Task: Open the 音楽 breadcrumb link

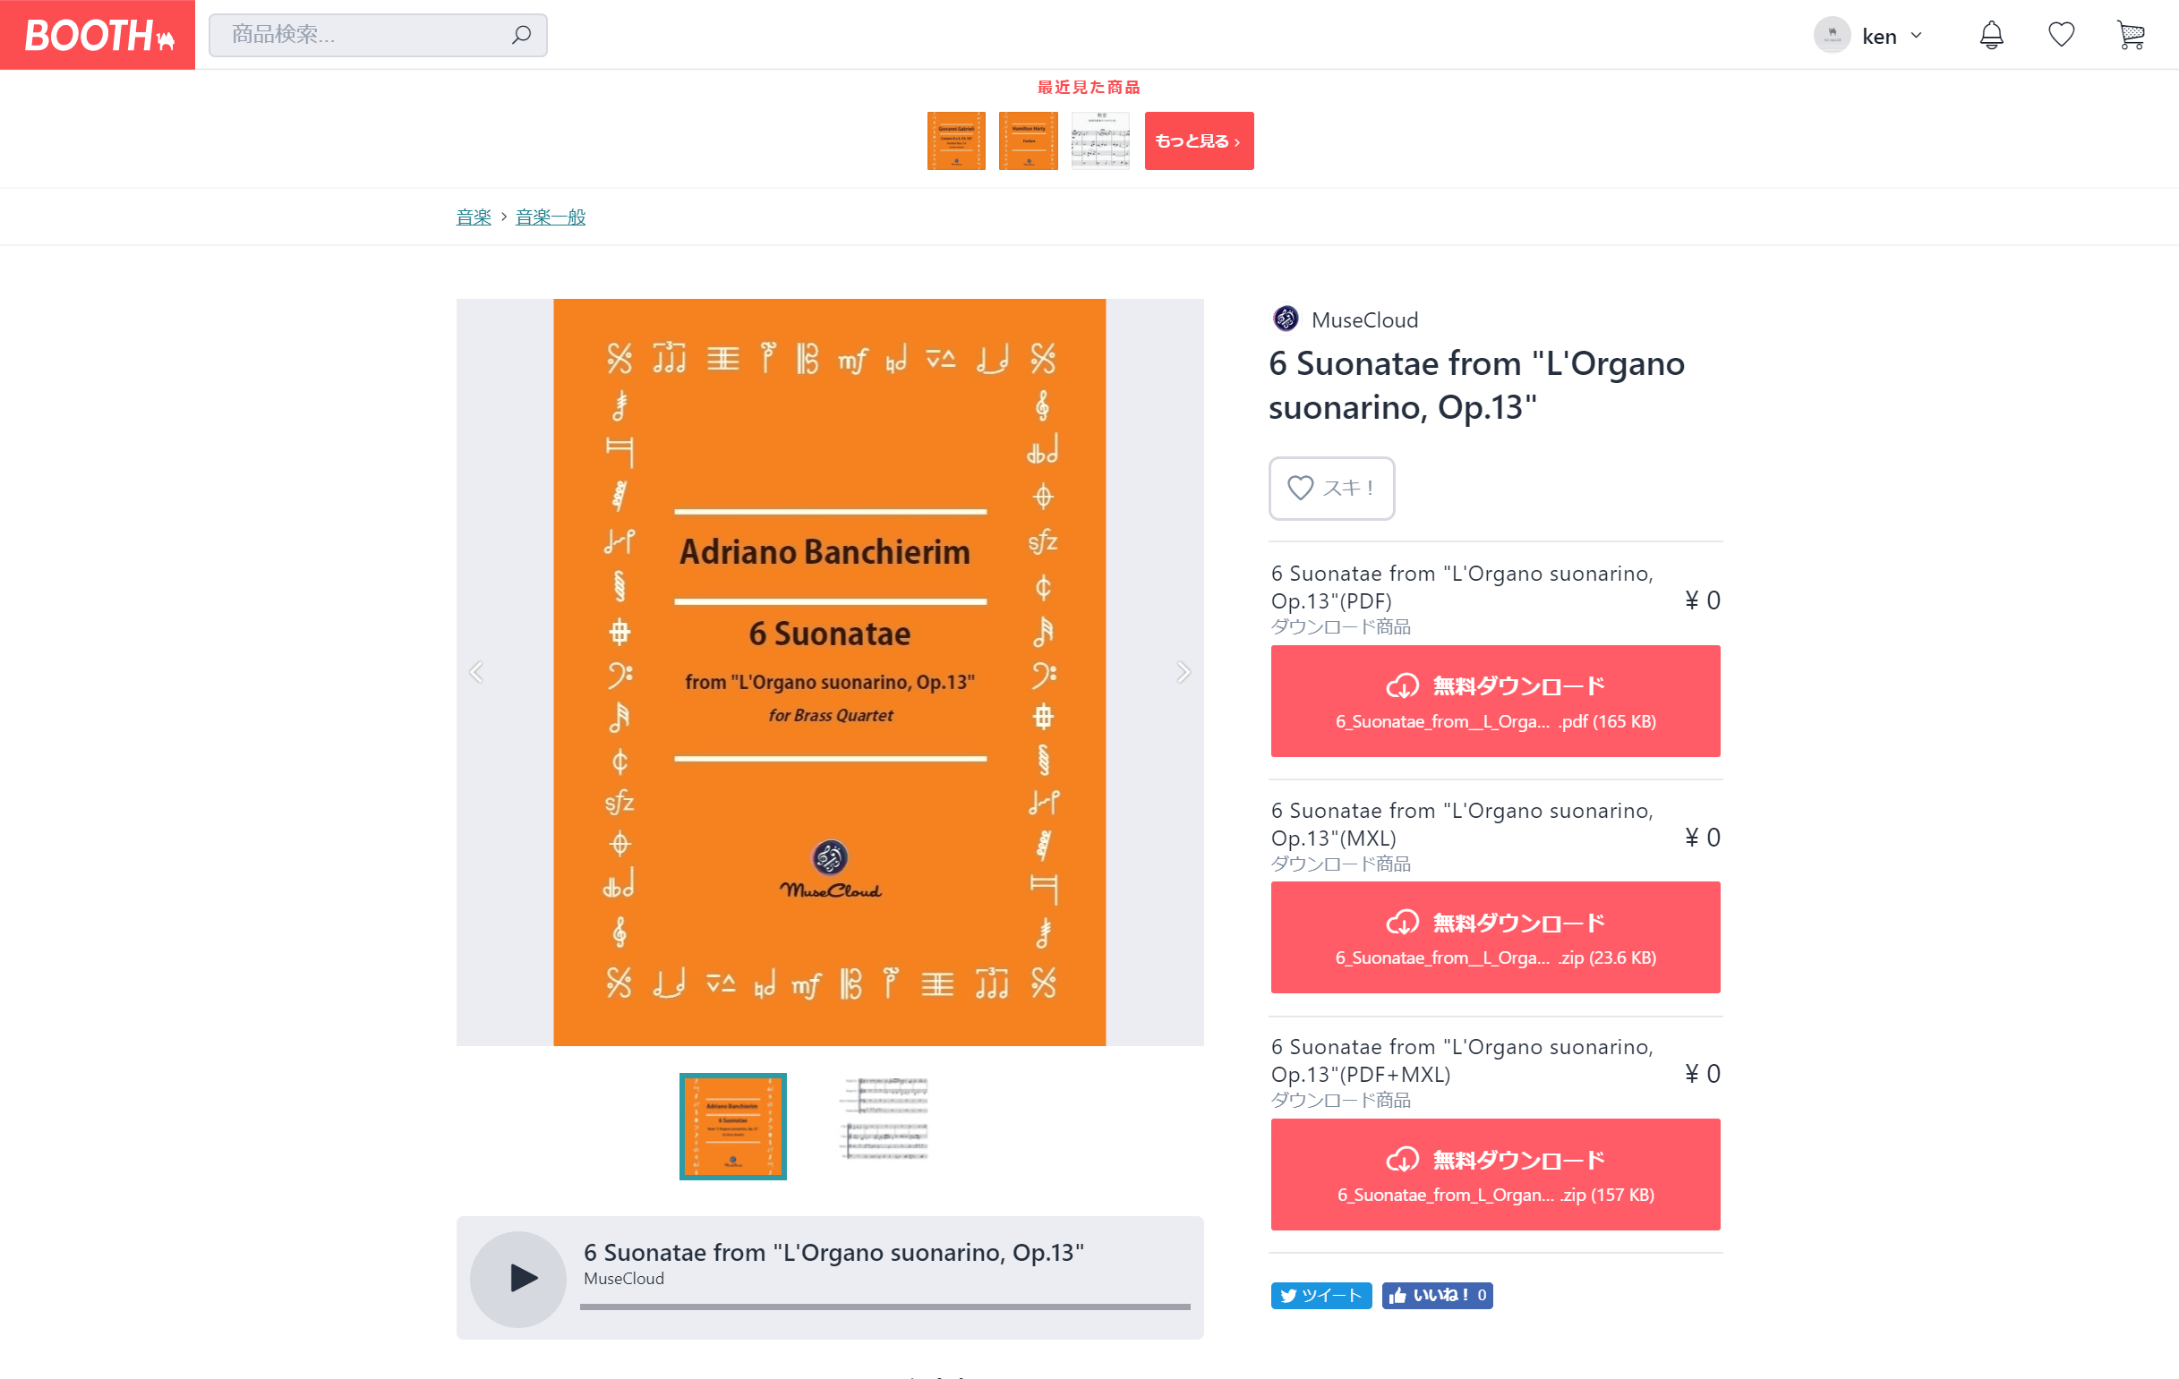Action: coord(474,217)
